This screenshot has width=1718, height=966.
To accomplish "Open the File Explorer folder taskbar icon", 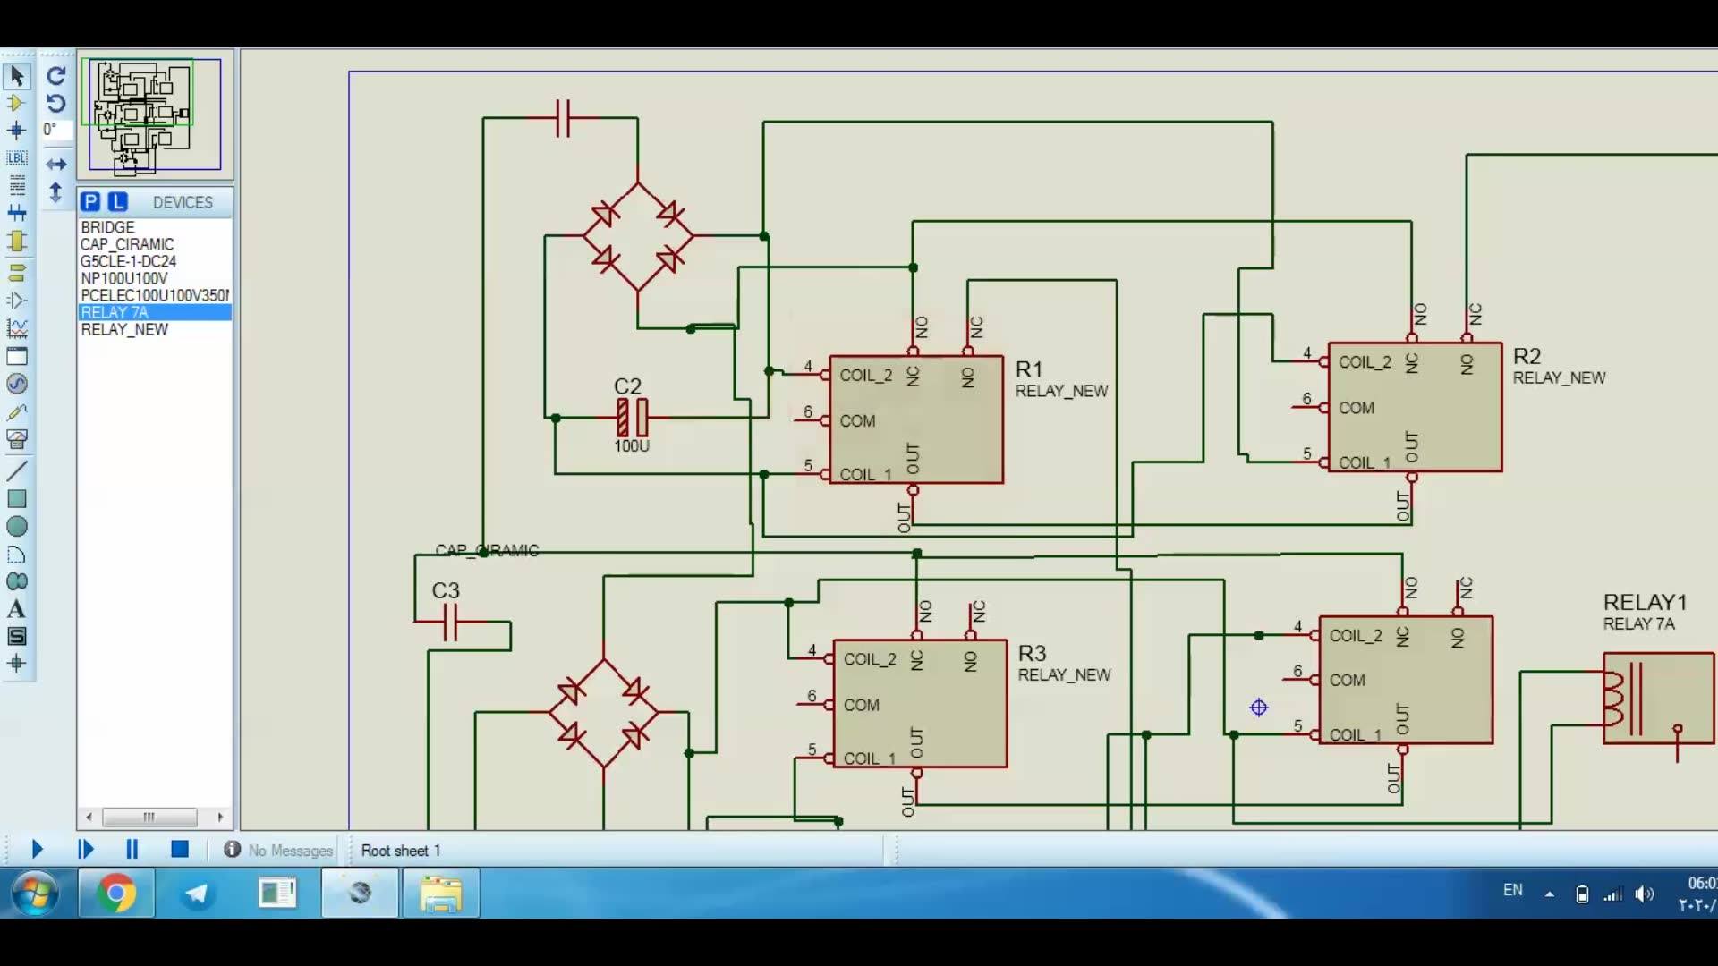I will point(440,893).
